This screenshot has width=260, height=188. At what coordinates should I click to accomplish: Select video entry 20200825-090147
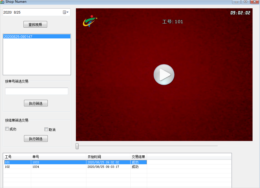tap(37, 36)
